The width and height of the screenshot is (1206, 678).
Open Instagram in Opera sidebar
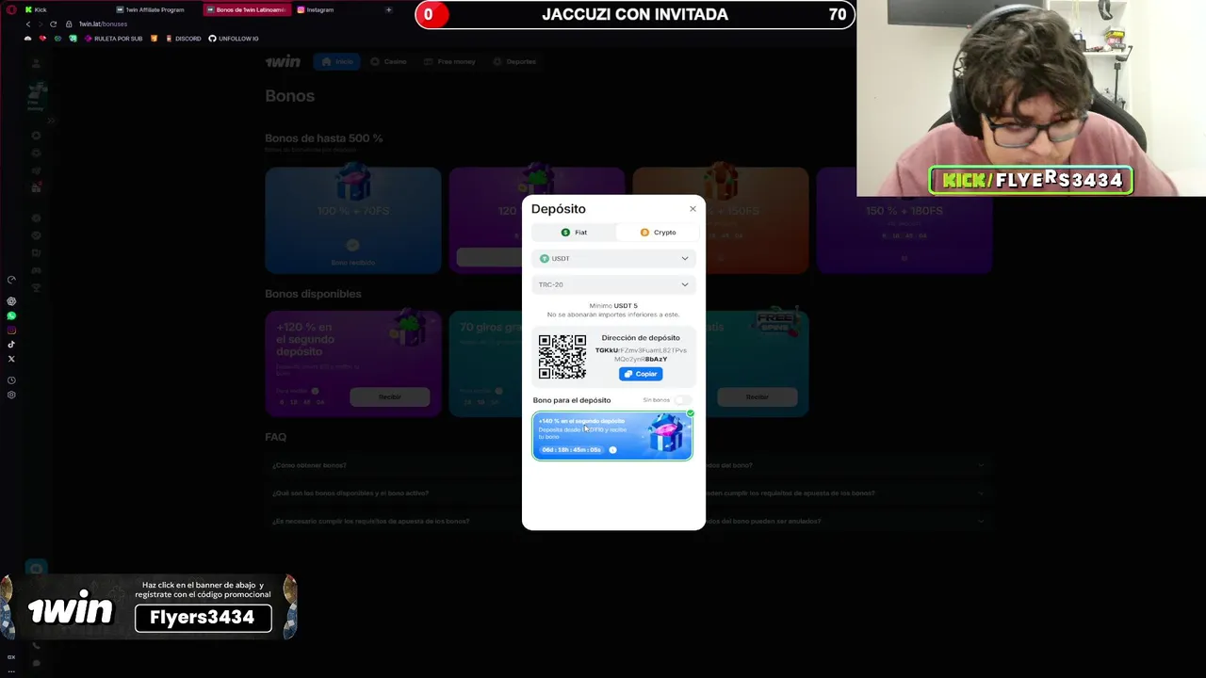click(x=11, y=330)
